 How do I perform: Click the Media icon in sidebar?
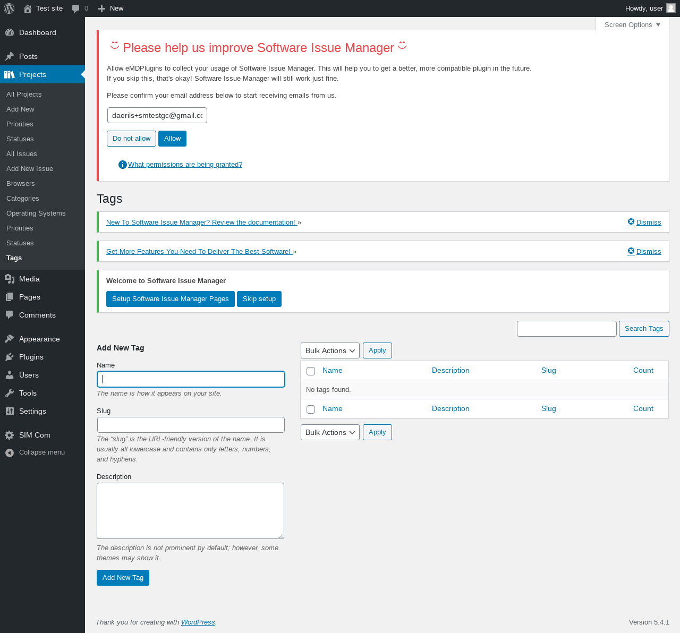pyautogui.click(x=10, y=279)
